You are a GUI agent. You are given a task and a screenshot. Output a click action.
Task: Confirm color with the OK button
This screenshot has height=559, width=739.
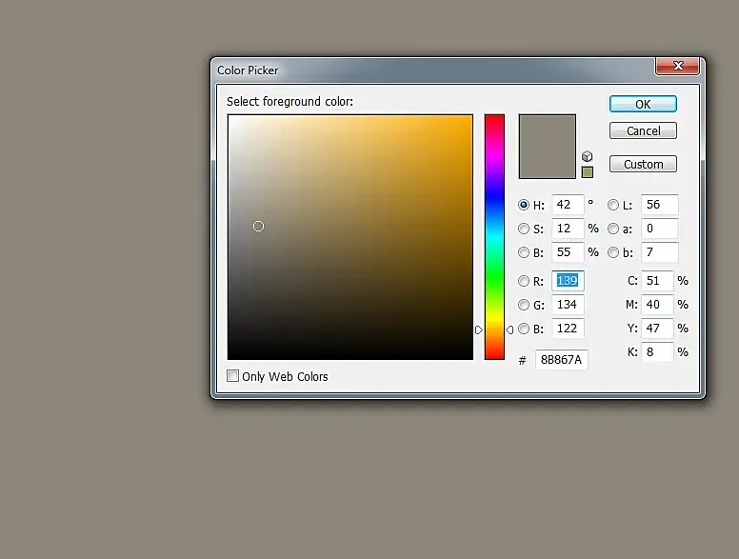[643, 104]
